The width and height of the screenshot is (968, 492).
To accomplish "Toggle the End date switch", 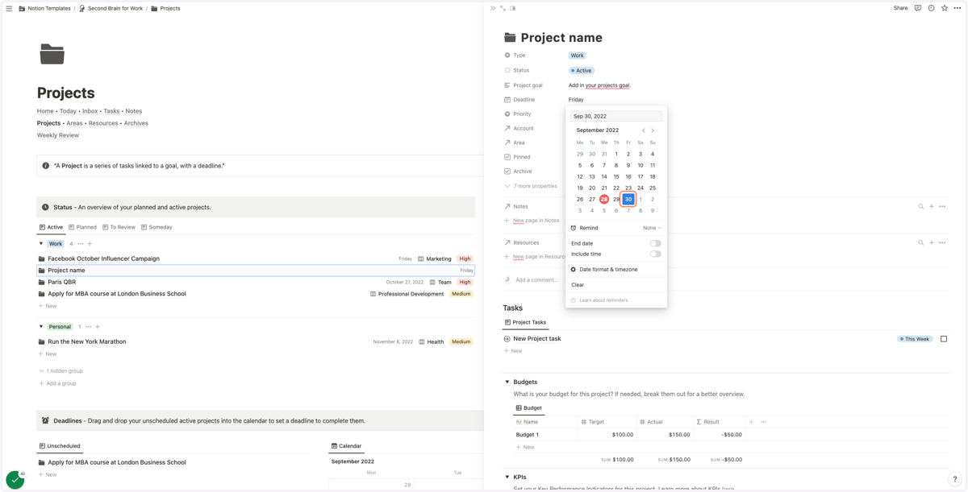I will (655, 243).
